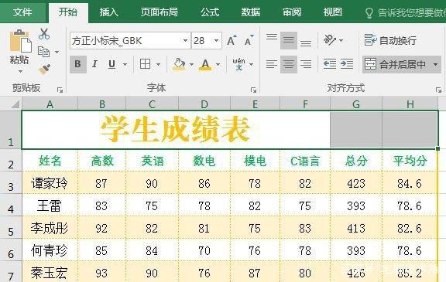Expand font color palette arrow
The height and width of the screenshot is (282, 446).
[x=218, y=64]
